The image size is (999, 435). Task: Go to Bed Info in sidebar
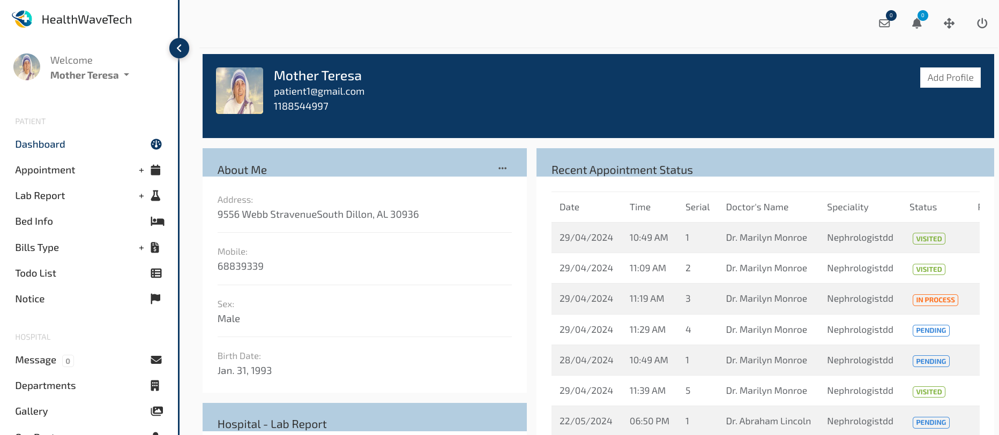point(34,222)
